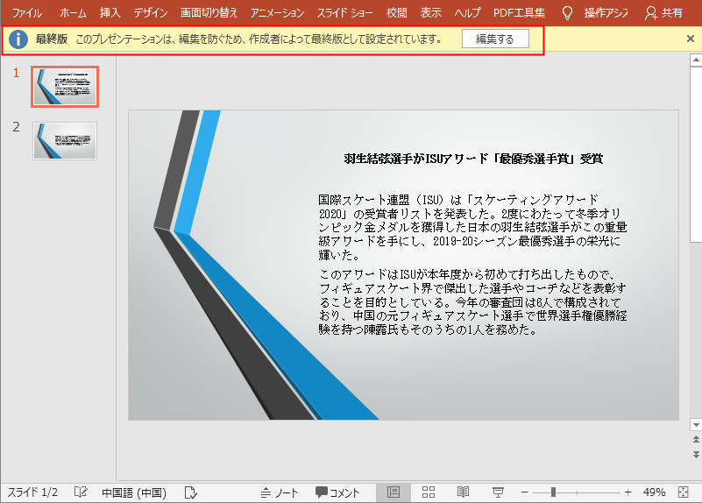Go to next slide double-arrow button
Viewport: 702px width, 503px height.
pyautogui.click(x=696, y=454)
